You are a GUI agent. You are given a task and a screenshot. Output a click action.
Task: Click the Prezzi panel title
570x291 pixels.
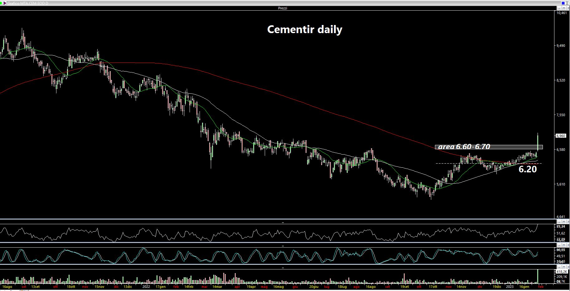[283, 8]
